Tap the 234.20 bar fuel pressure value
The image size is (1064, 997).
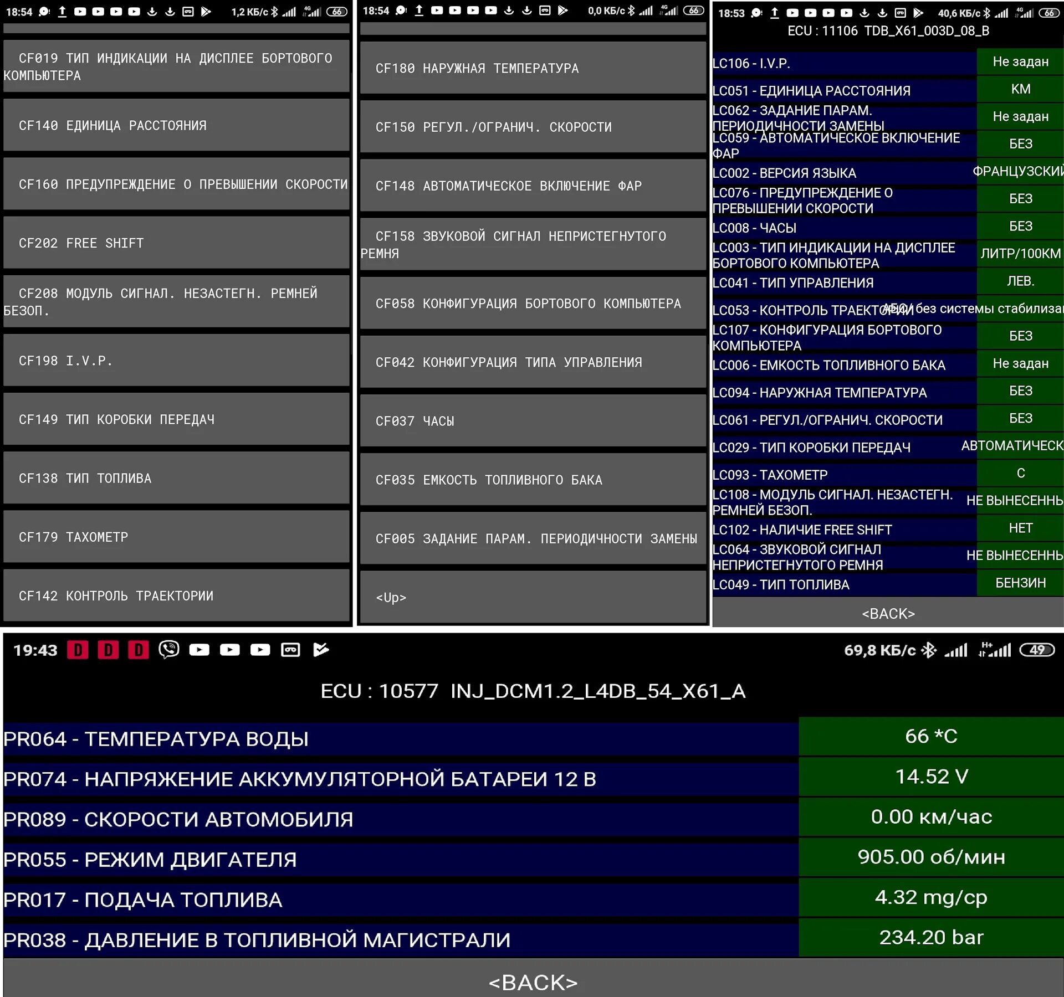931,938
